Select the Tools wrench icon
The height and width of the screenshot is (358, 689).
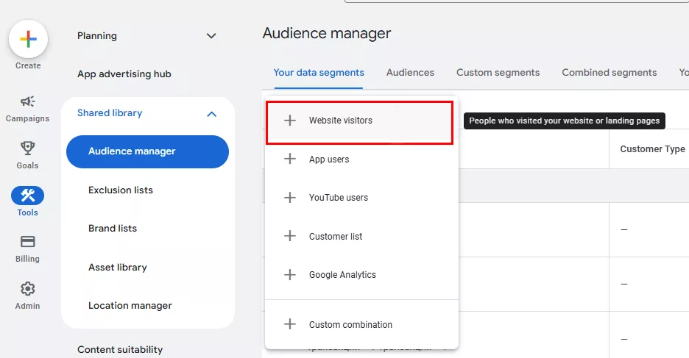[x=28, y=196]
